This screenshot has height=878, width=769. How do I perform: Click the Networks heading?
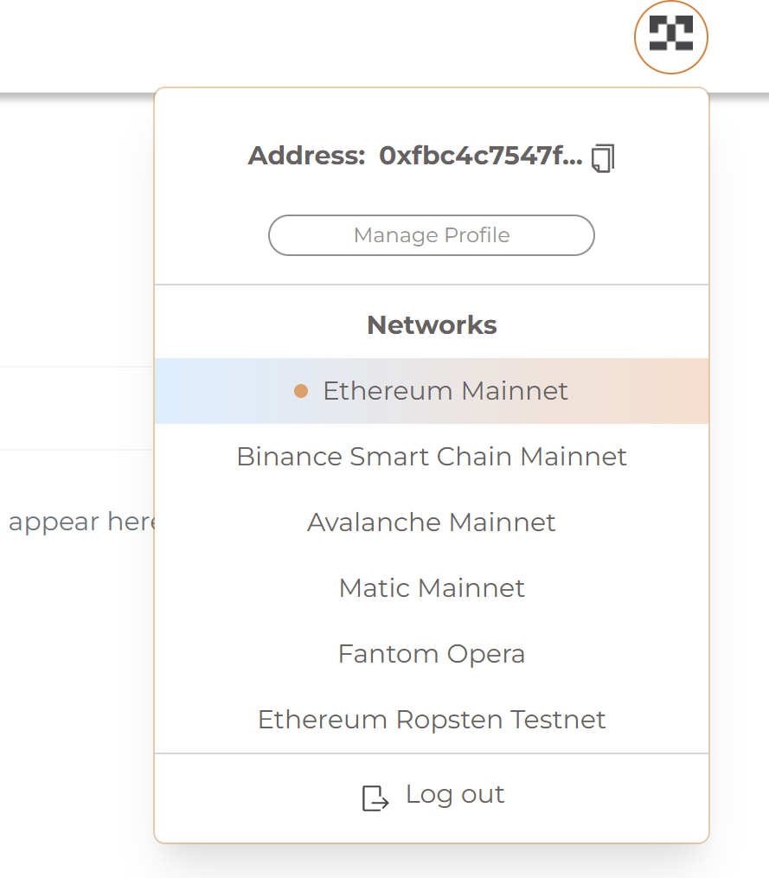click(x=432, y=324)
